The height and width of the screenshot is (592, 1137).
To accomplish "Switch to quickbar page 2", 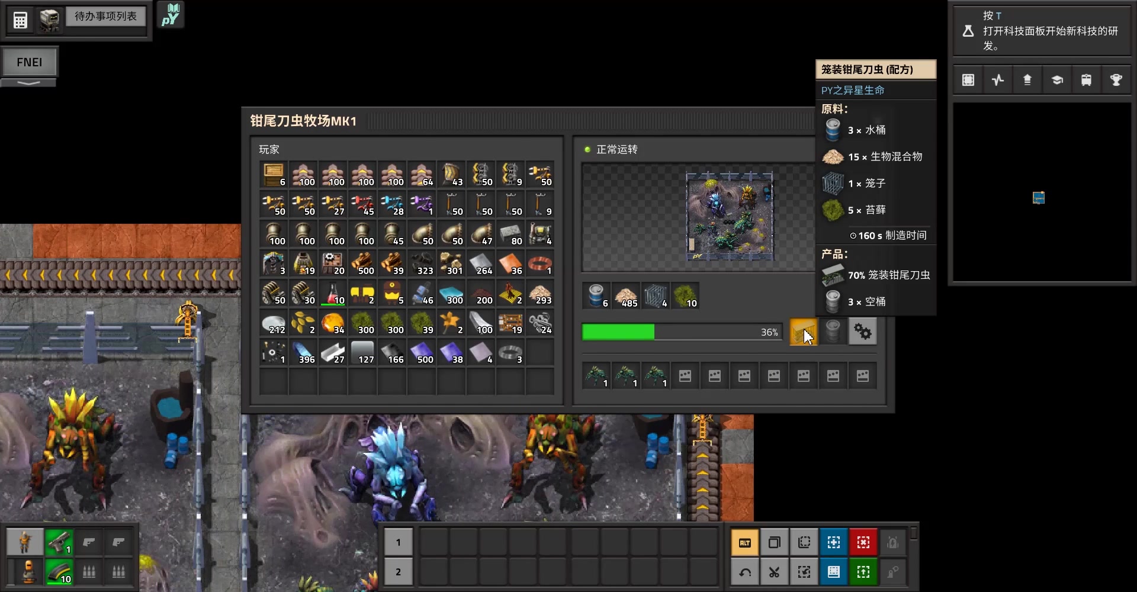I will pos(398,572).
